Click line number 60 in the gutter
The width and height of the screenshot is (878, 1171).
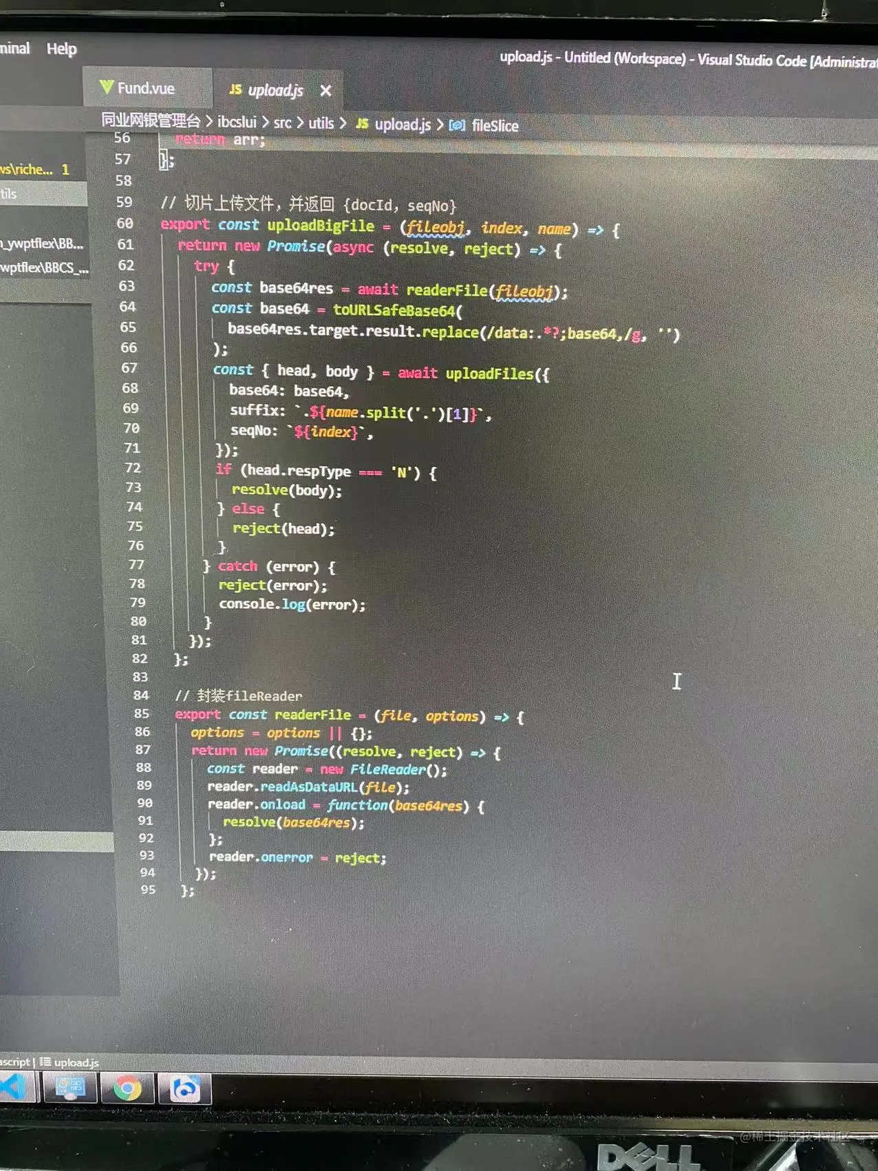125,224
